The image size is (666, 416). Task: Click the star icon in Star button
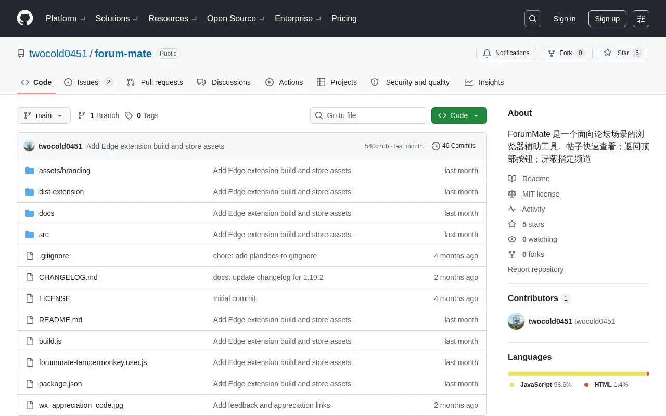coord(607,53)
